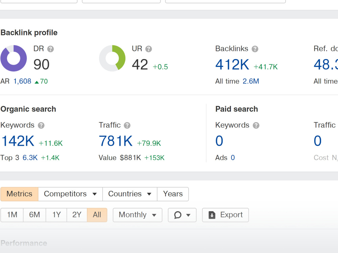Click the green UR donut chart

click(112, 58)
